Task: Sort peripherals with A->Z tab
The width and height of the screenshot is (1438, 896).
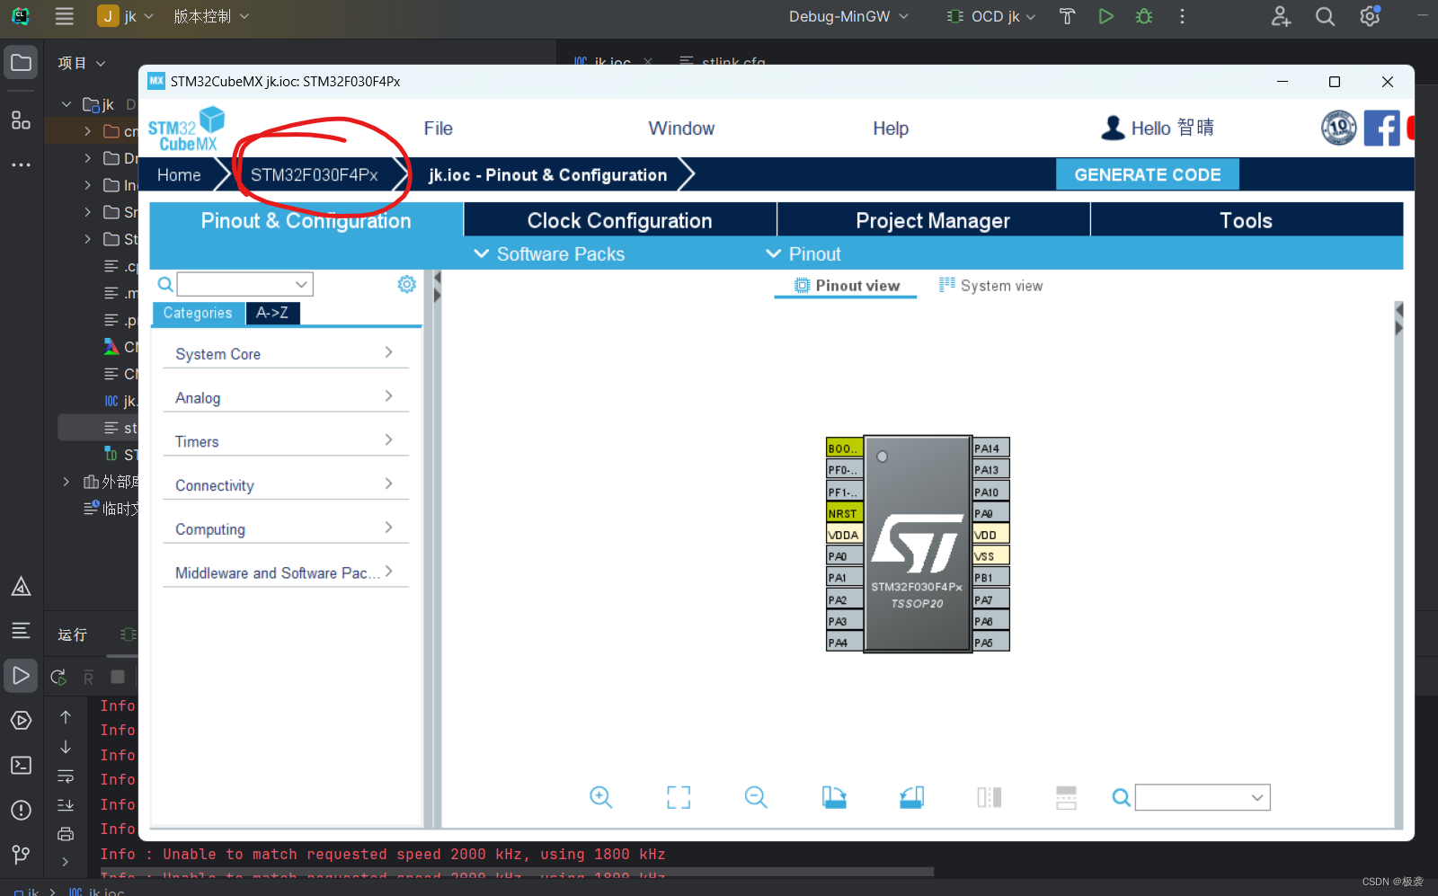Action: click(272, 313)
